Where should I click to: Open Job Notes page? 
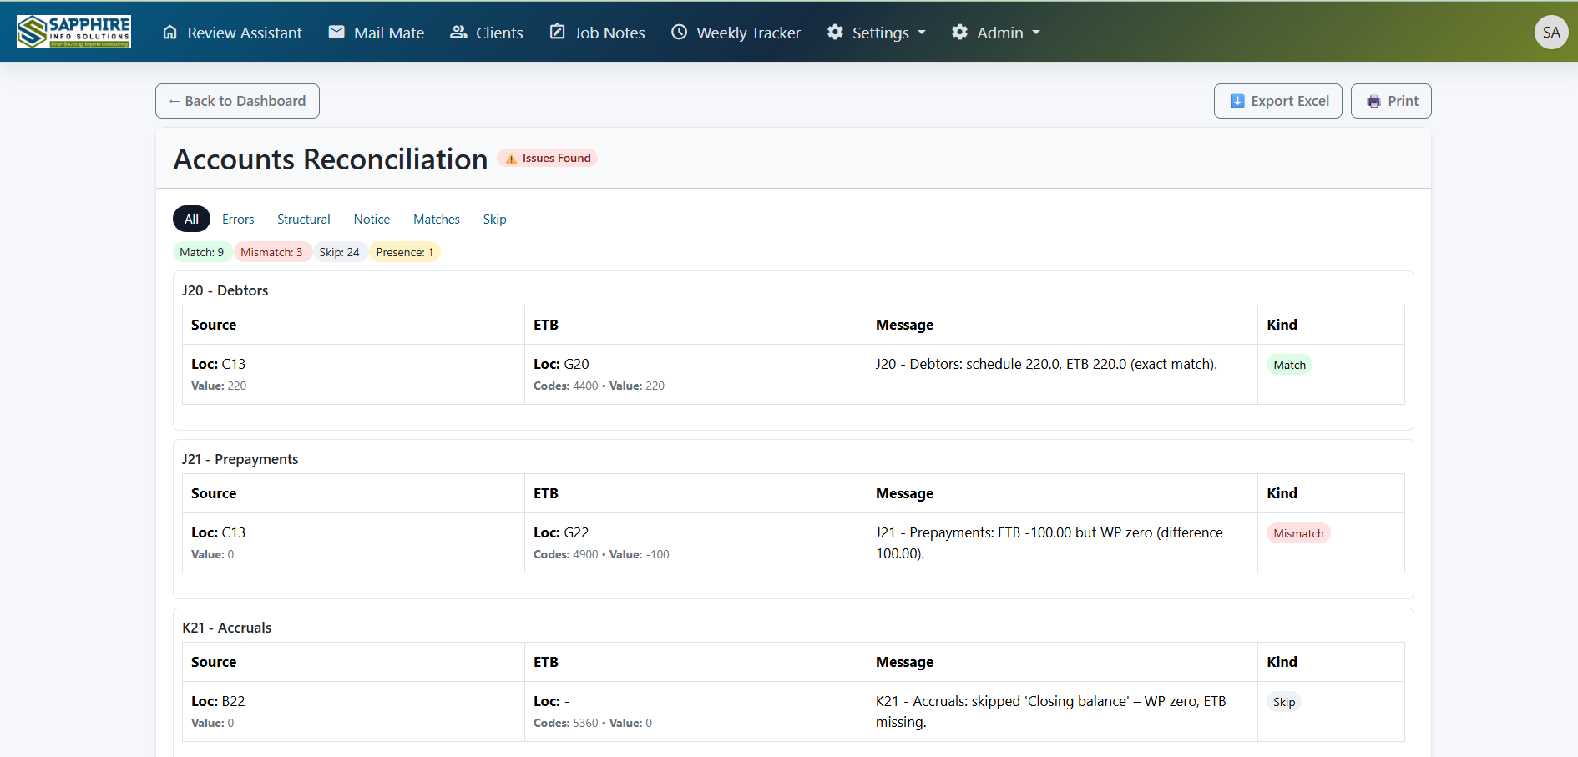(597, 33)
